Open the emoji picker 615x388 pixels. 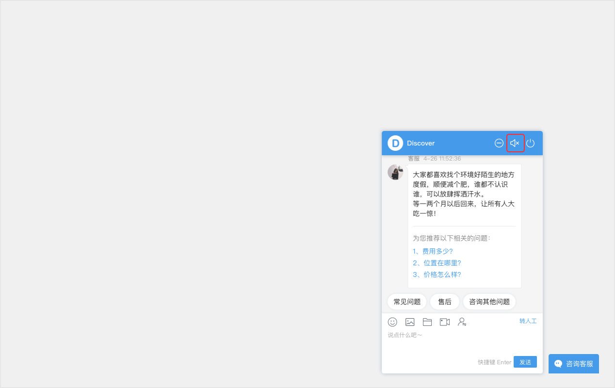[392, 322]
